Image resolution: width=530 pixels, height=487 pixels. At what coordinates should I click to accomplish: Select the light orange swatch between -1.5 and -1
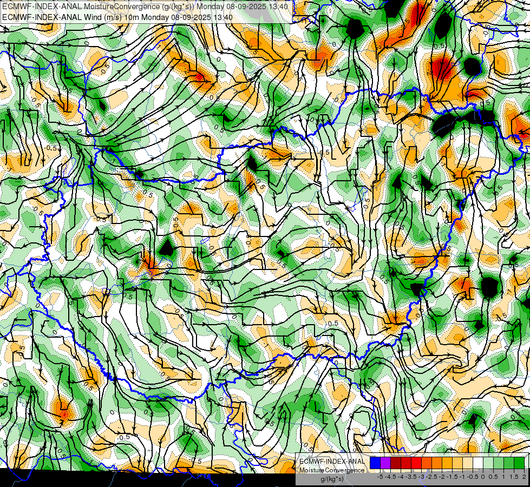tap(457, 463)
